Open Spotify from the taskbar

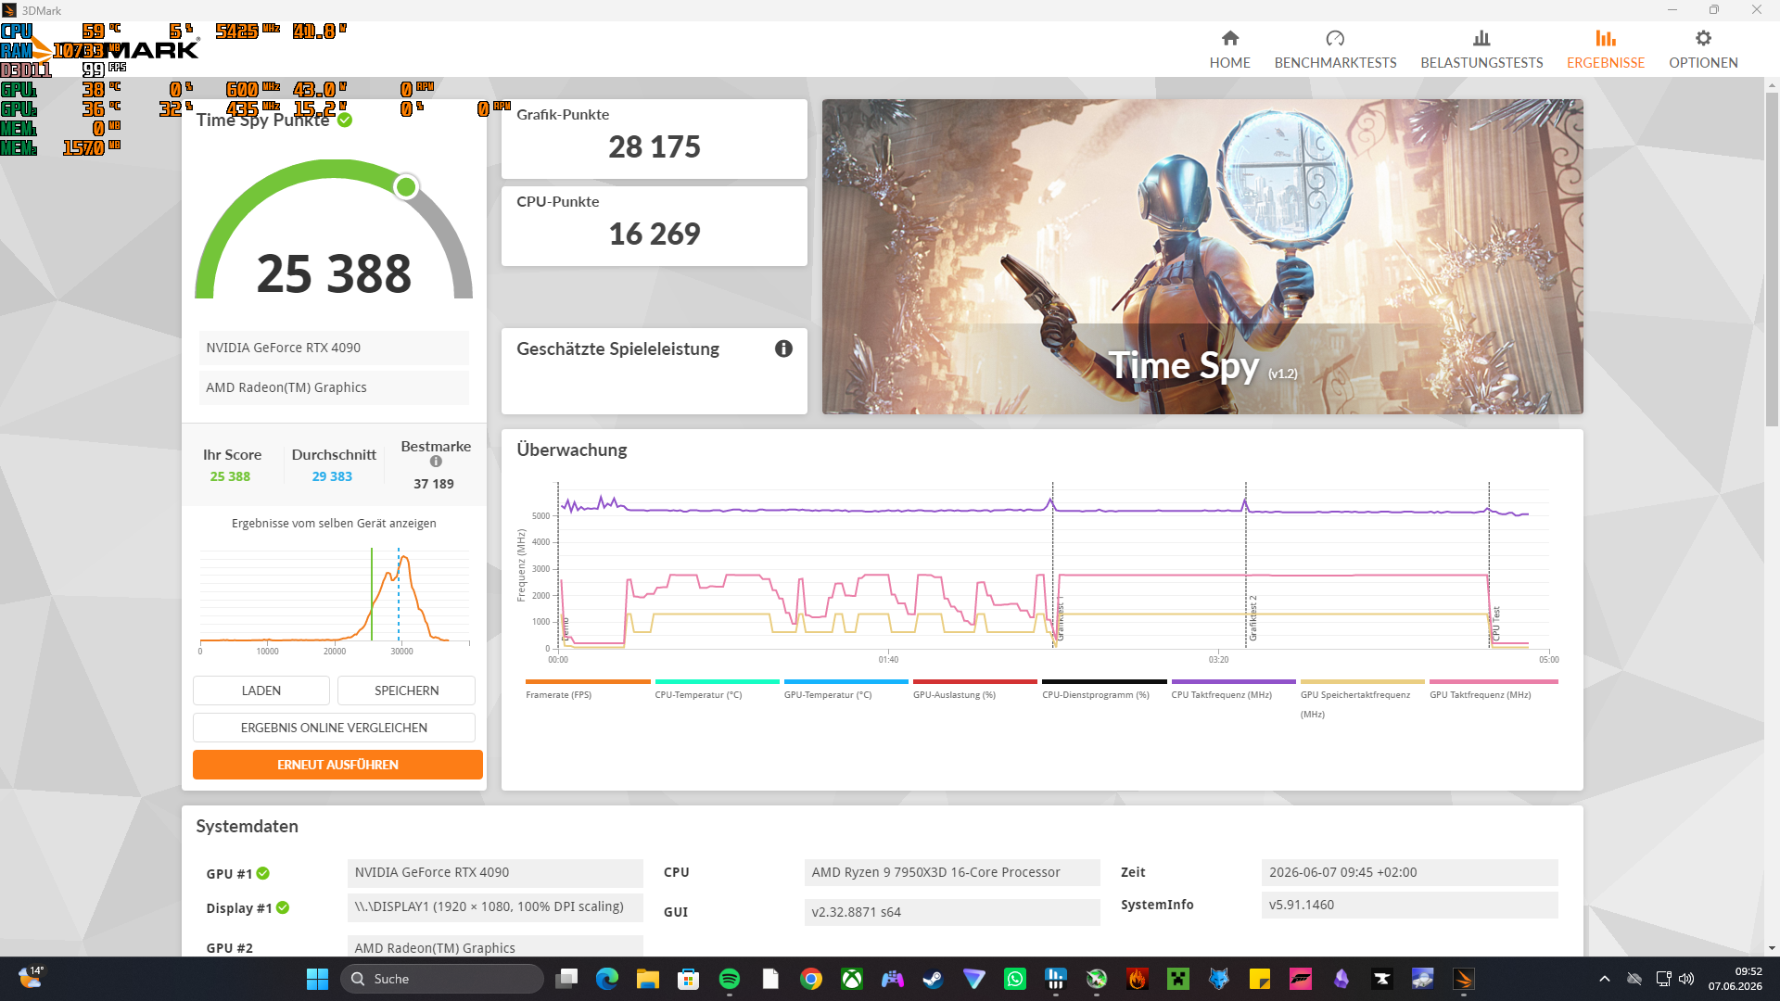(730, 979)
